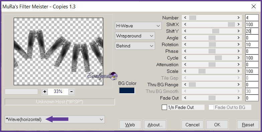Decrease Cycle using left arrow
Image resolution: width=262 pixels, height=132 pixels.
[185, 58]
